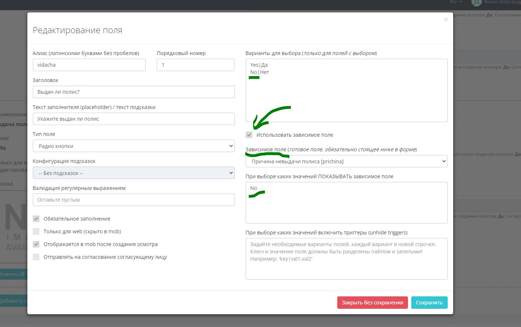
Task: Click the regex validation input field
Action: (133, 200)
